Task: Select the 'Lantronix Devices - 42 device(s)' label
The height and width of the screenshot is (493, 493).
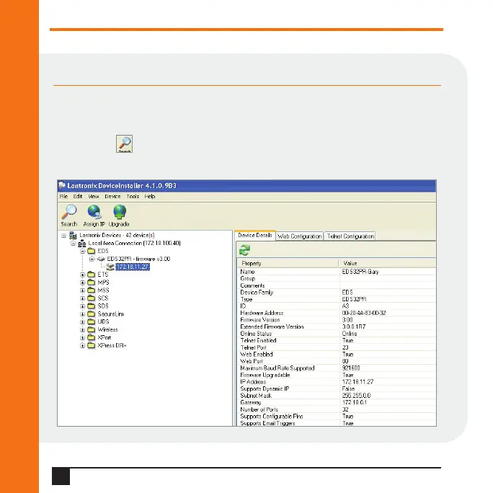Action: pos(117,235)
